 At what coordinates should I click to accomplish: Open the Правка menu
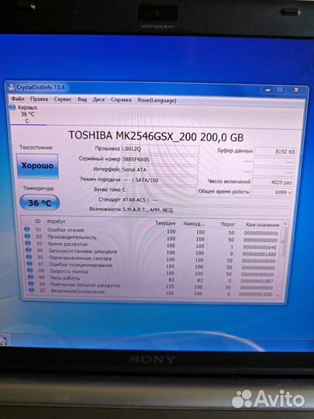point(39,99)
